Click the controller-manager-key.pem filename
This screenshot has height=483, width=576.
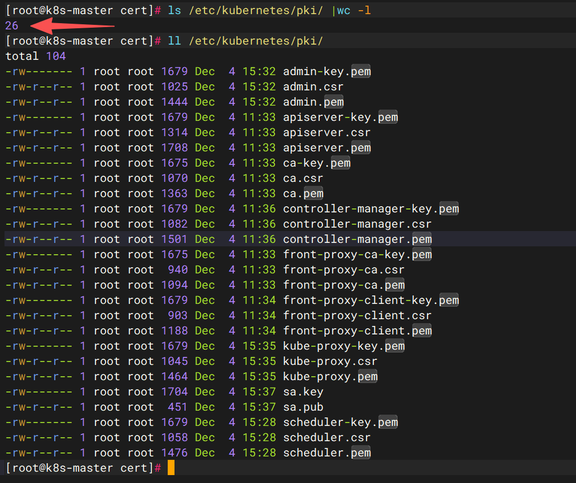370,209
